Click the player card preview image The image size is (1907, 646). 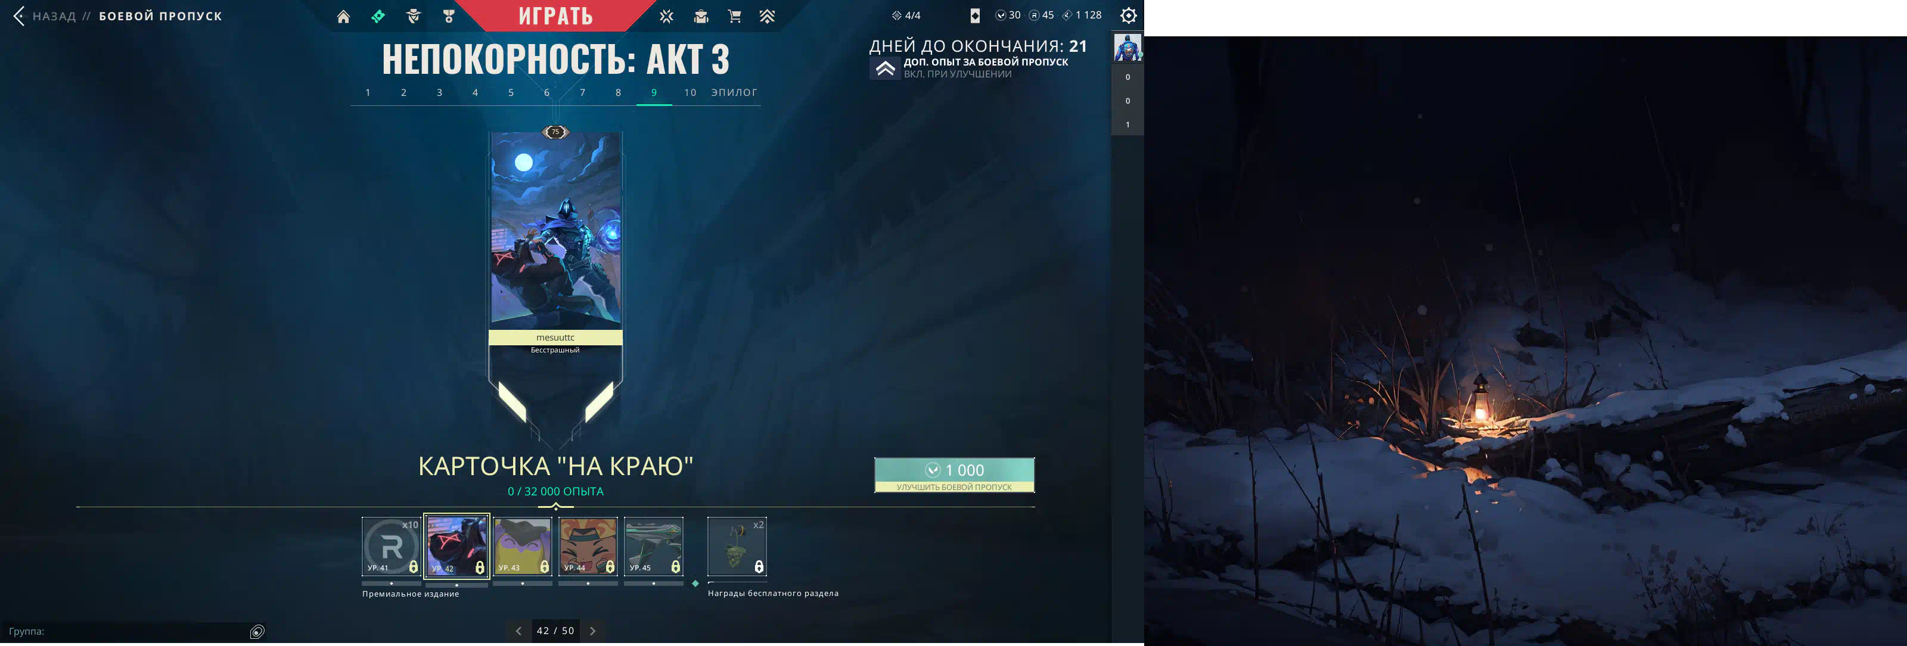click(555, 230)
